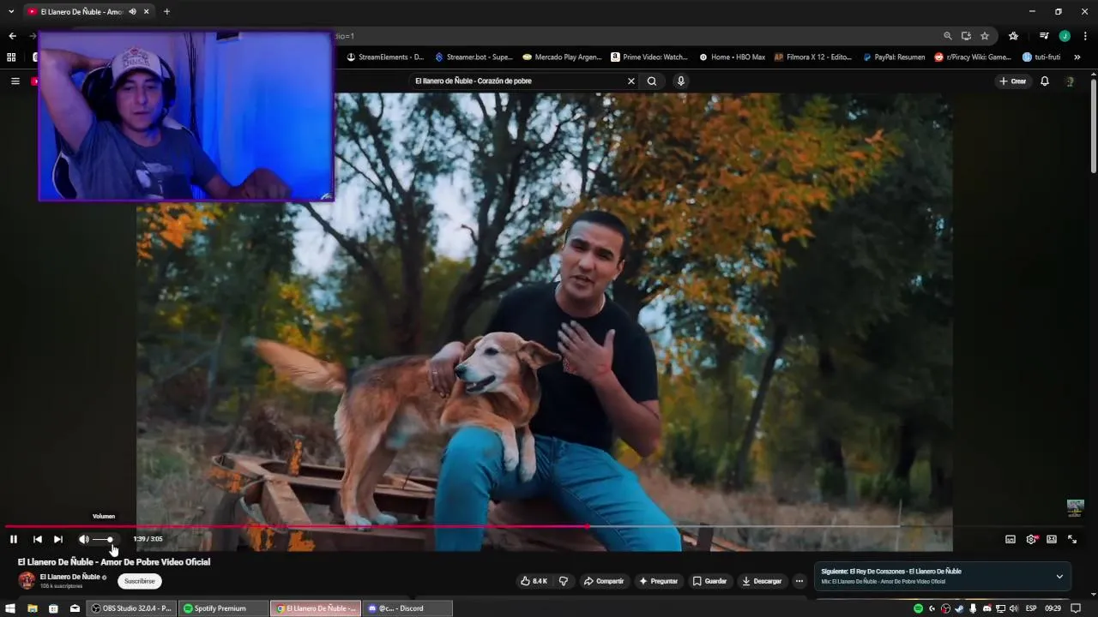1098x617 pixels.
Task: Subscribe with the Suscribirse button
Action: point(140,581)
